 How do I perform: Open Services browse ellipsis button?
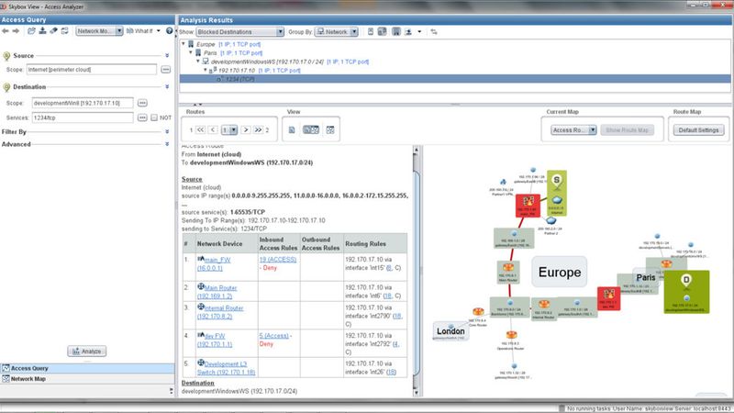pyautogui.click(x=142, y=117)
